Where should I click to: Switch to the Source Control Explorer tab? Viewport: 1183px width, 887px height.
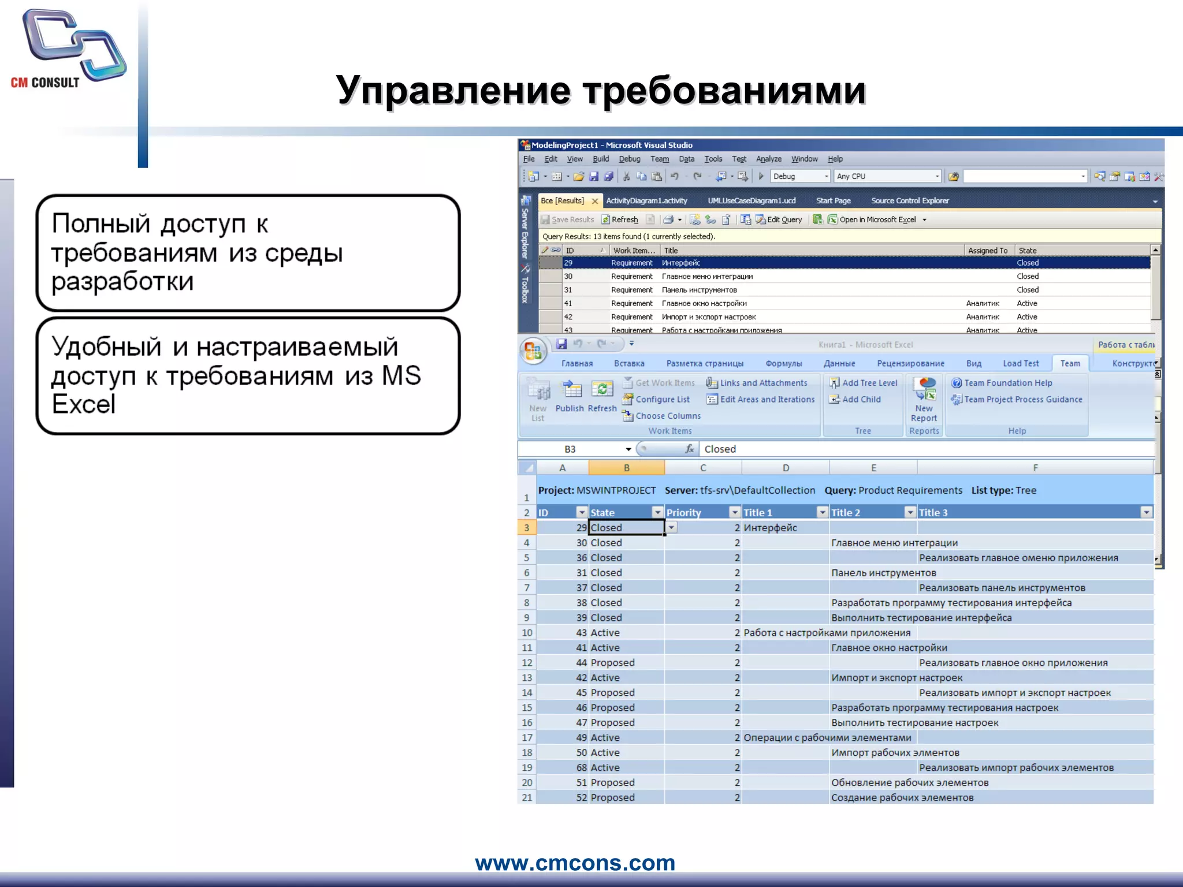coord(910,201)
